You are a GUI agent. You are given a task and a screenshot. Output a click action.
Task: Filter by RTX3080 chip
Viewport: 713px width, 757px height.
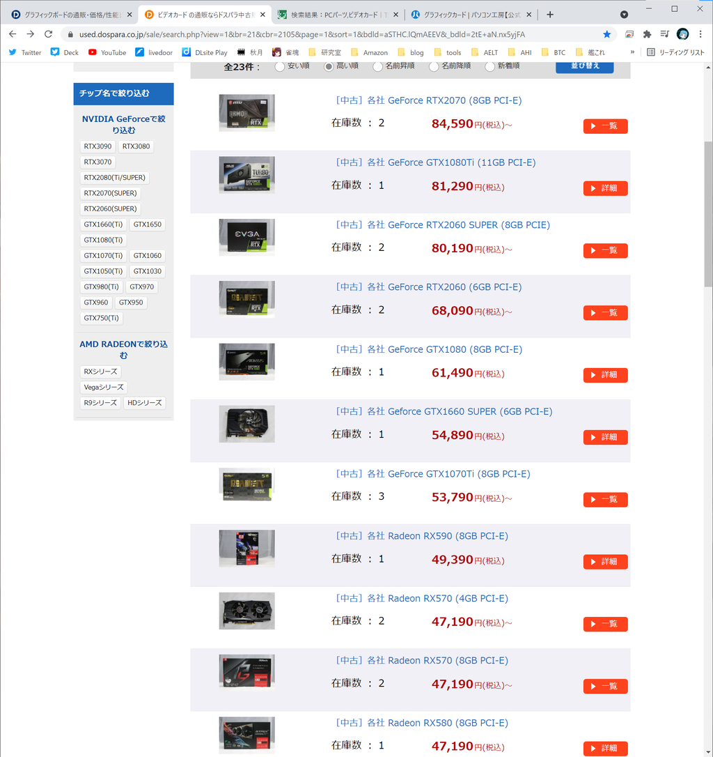[136, 146]
